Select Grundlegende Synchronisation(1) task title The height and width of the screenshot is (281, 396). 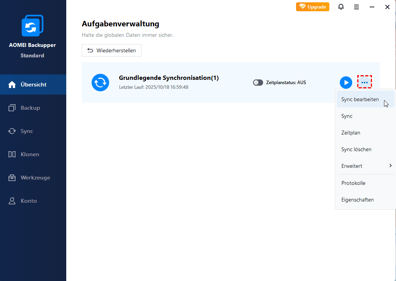click(x=169, y=78)
